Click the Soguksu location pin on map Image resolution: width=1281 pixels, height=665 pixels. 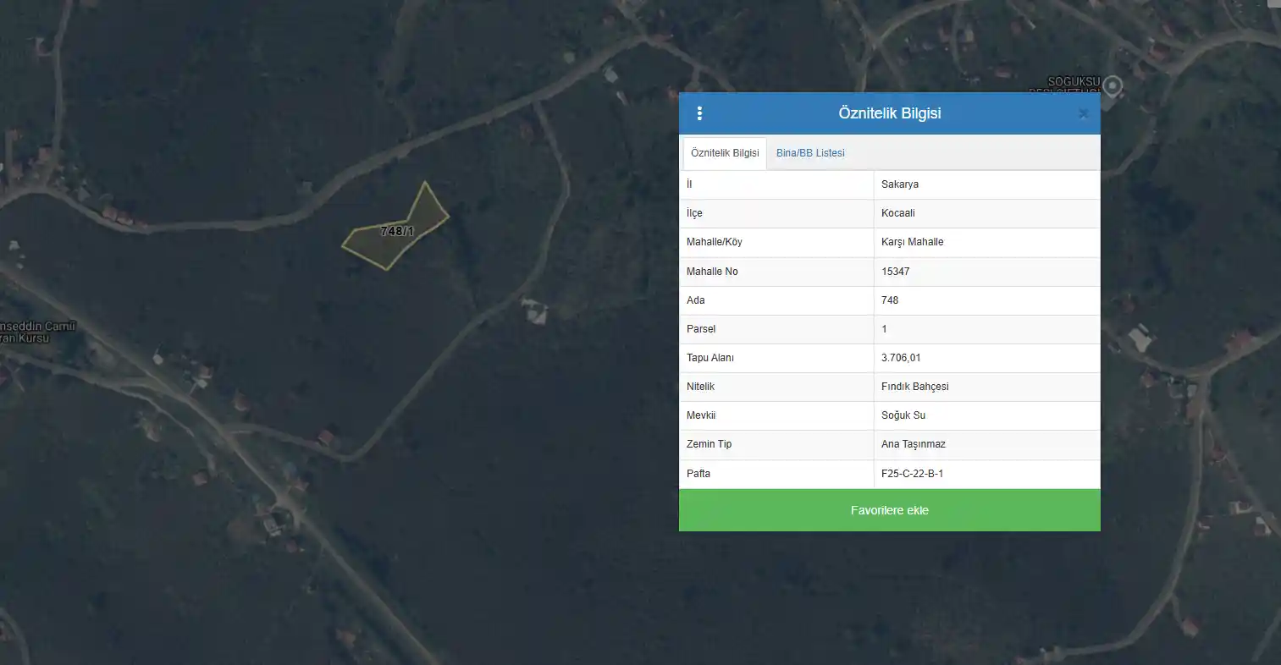click(1113, 85)
